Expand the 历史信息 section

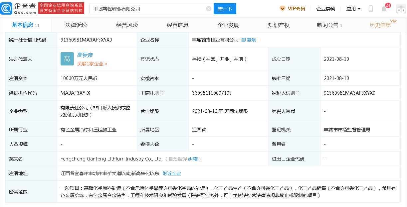point(381,25)
